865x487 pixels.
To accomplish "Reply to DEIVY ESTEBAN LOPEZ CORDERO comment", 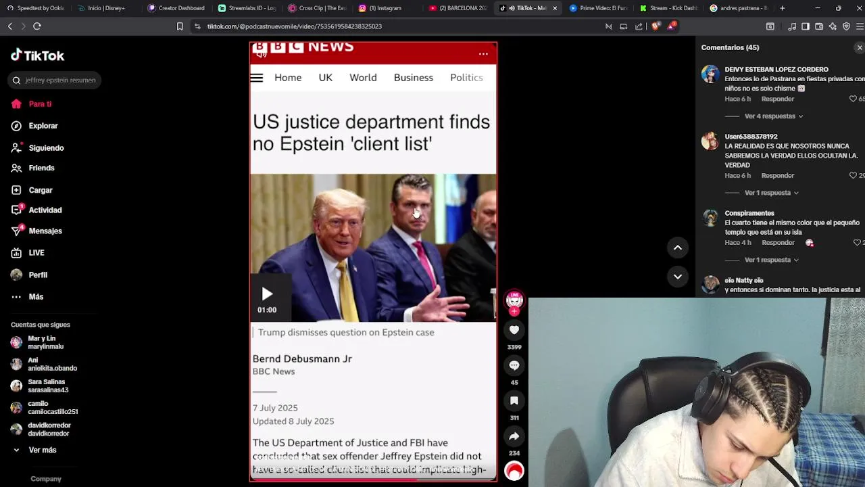I will click(778, 99).
